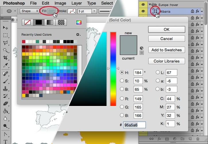
Task: Select the HSB brightness B radio button
Action: coord(122,89)
